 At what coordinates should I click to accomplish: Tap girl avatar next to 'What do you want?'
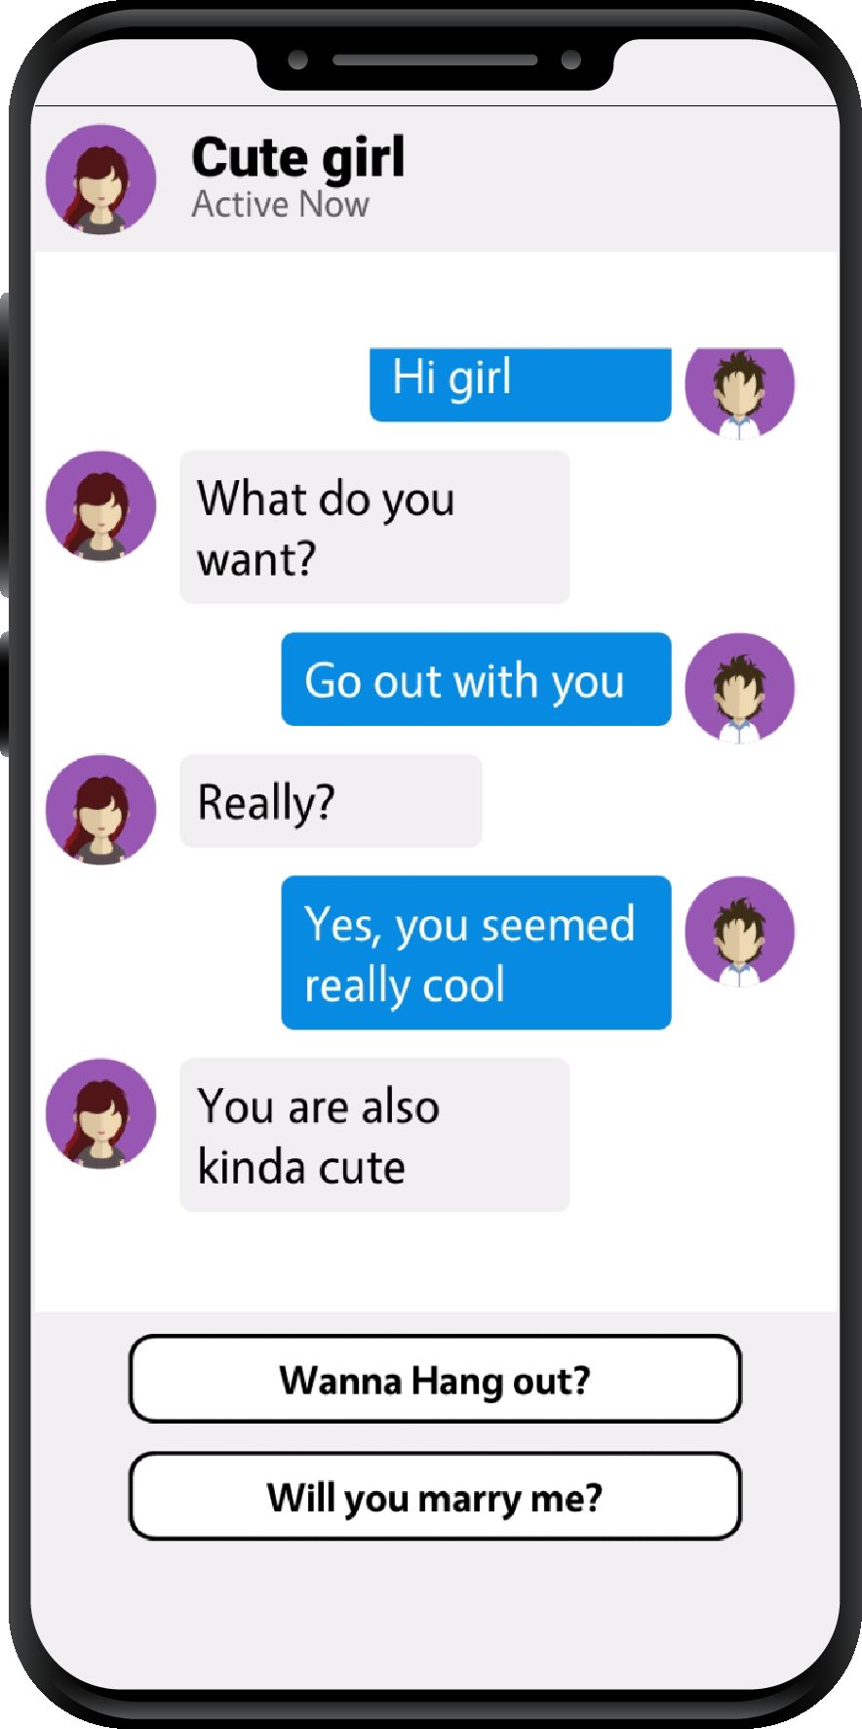[x=101, y=505]
